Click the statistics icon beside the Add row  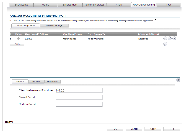coord(165,44)
